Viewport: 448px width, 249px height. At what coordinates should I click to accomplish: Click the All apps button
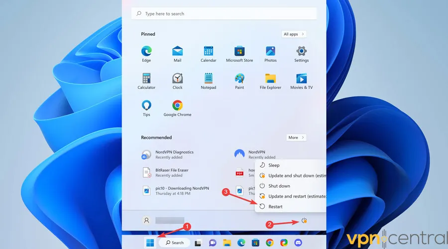click(294, 34)
